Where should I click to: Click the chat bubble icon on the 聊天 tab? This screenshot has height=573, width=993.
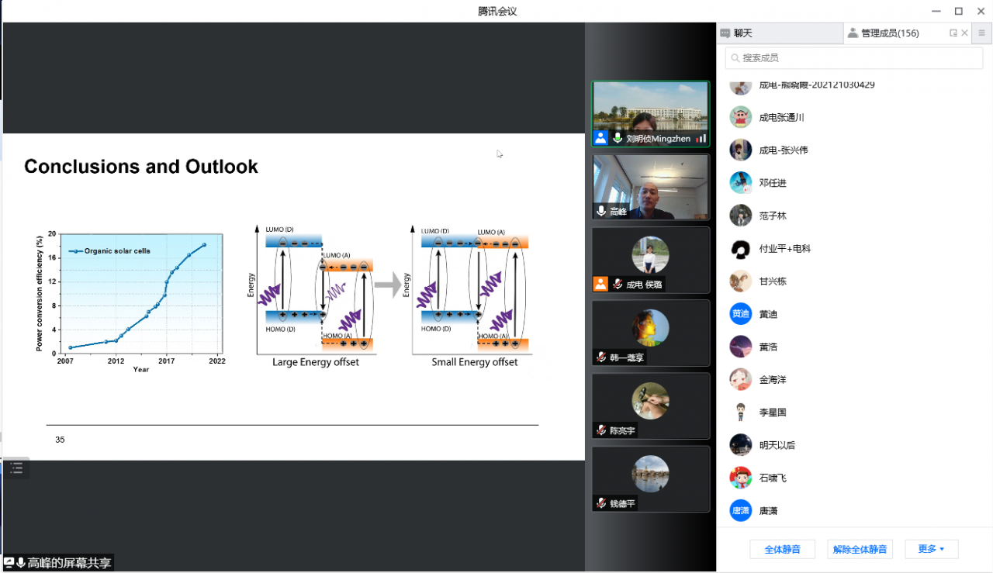coord(725,33)
